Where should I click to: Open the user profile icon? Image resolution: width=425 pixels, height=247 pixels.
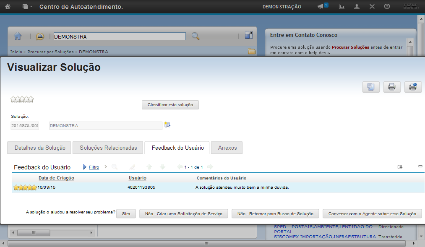[x=357, y=7]
